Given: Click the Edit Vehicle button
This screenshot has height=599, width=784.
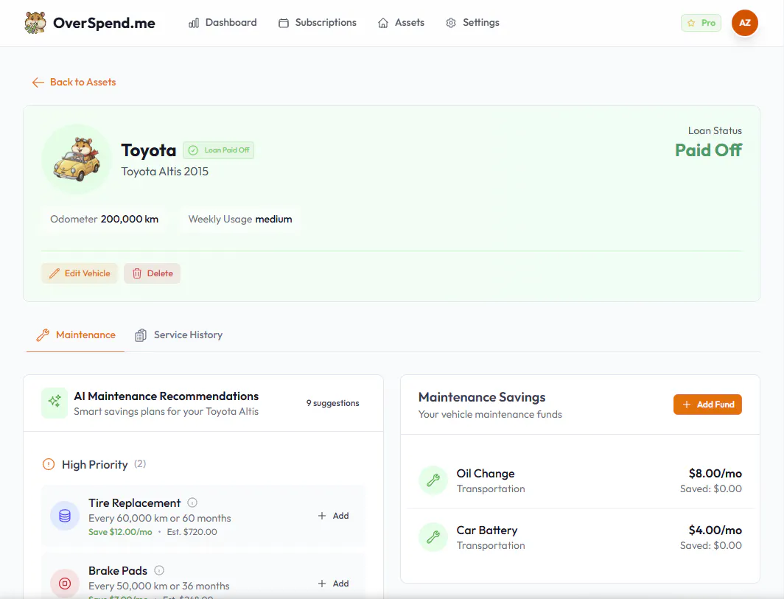Looking at the screenshot, I should click(80, 273).
